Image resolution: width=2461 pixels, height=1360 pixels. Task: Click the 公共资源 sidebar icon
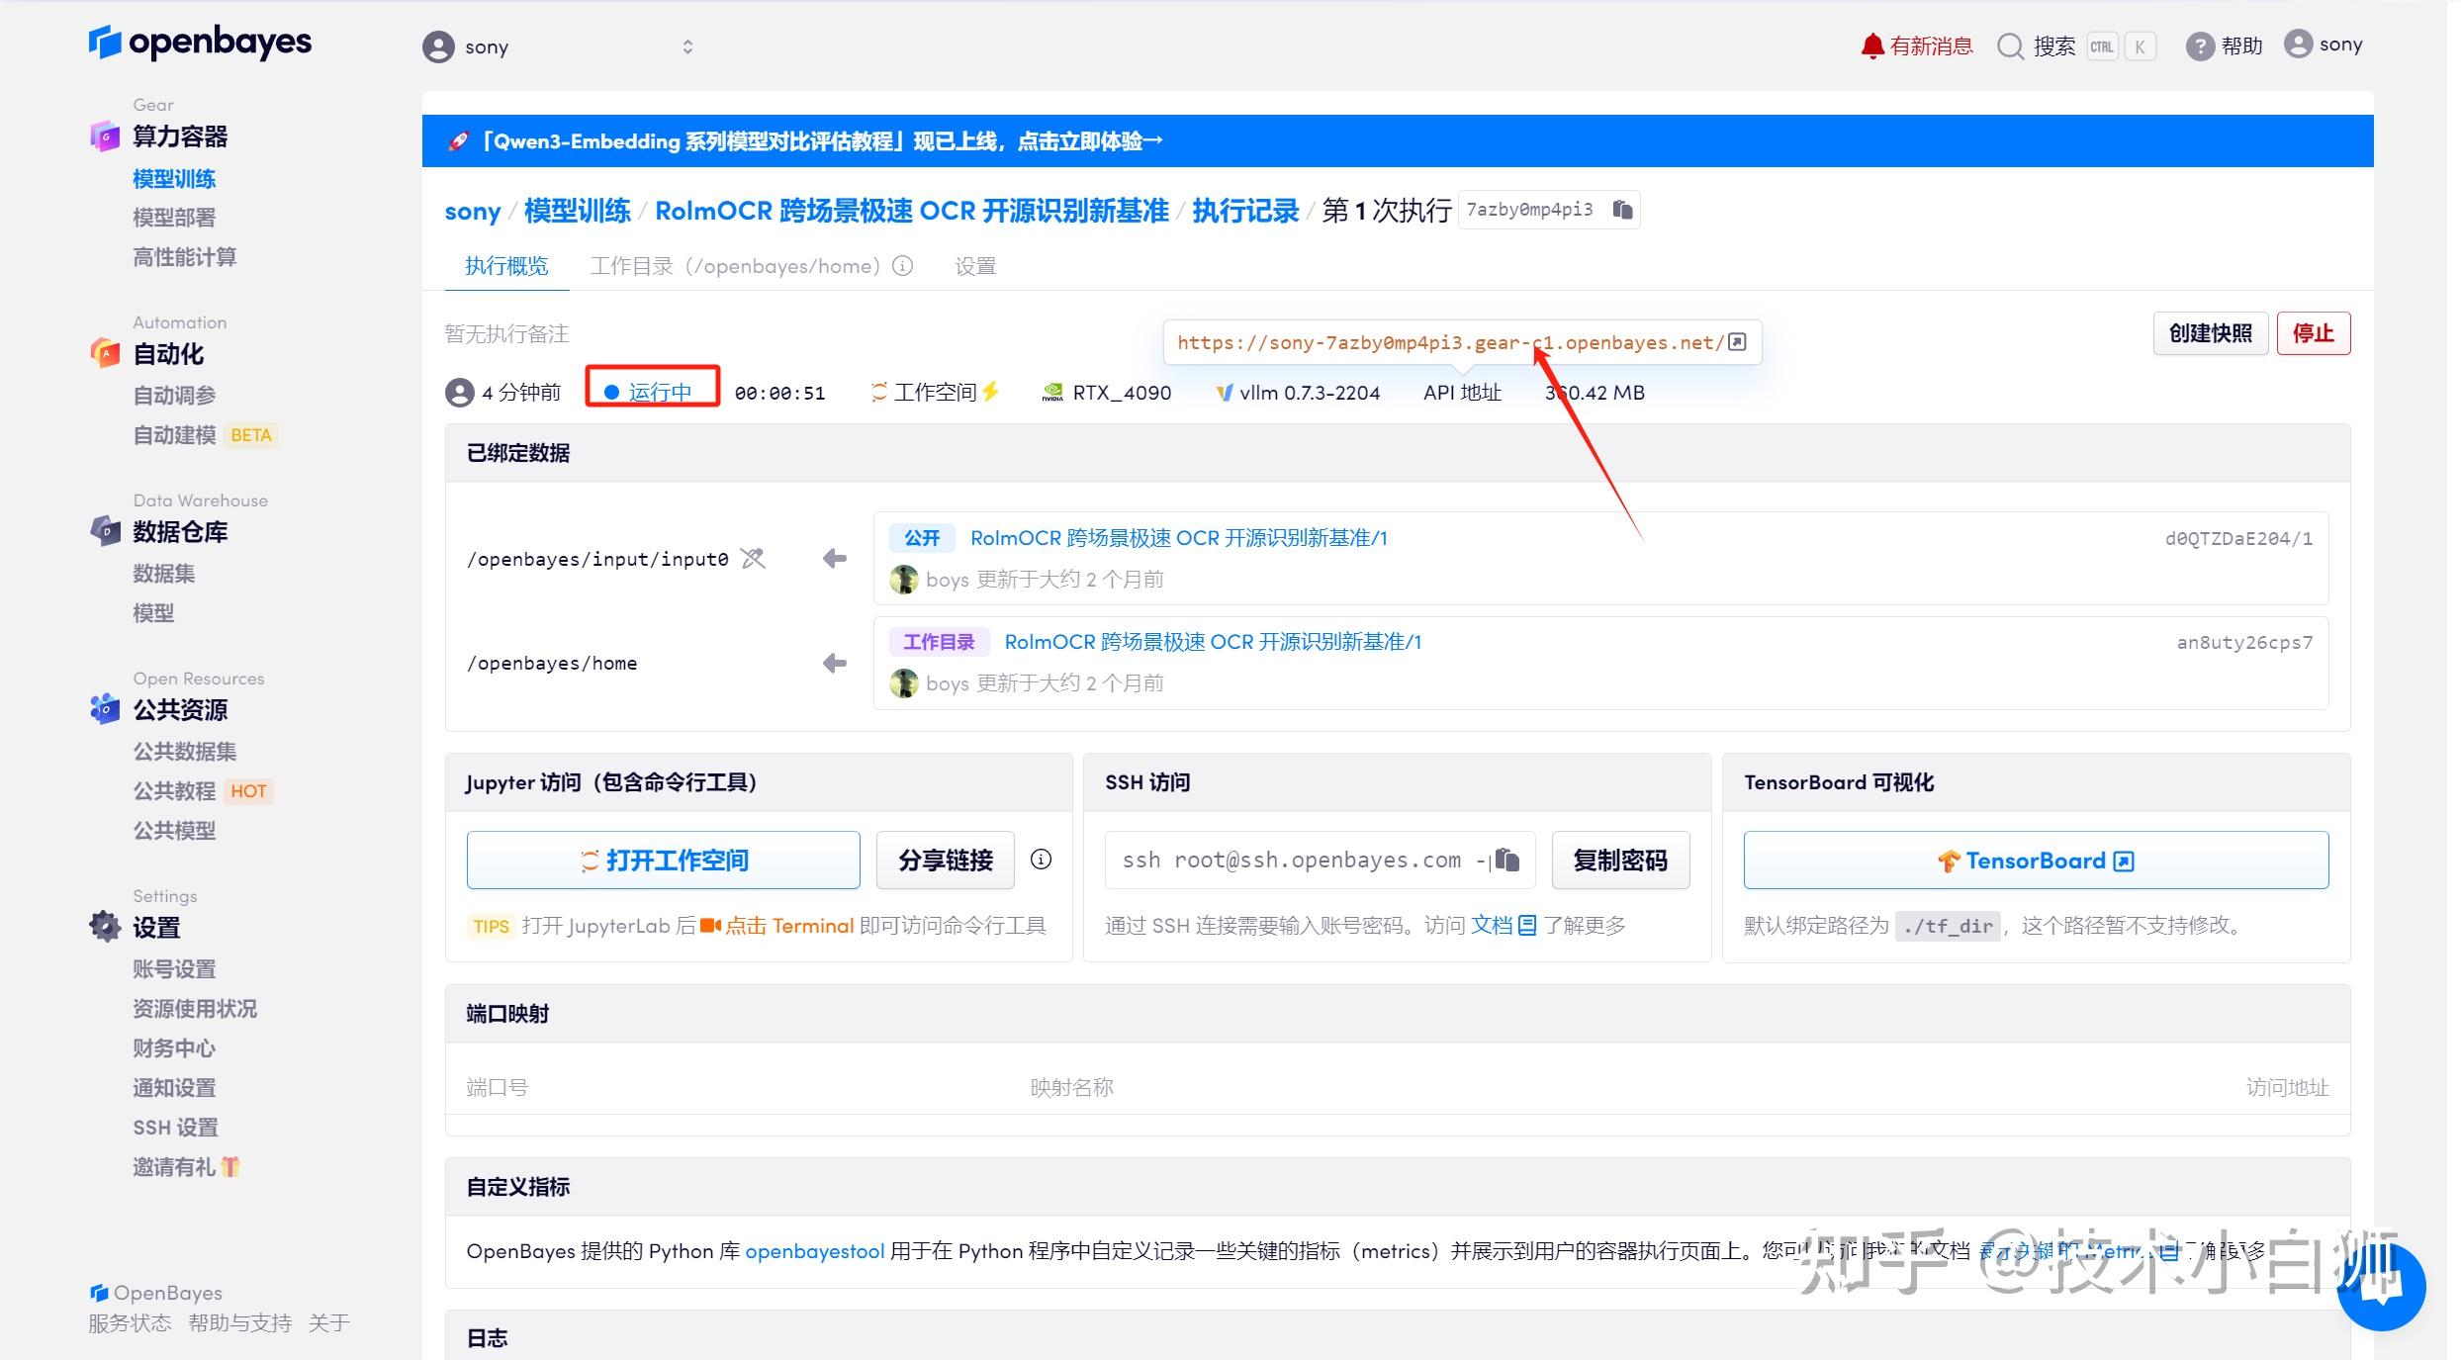pyautogui.click(x=105, y=708)
